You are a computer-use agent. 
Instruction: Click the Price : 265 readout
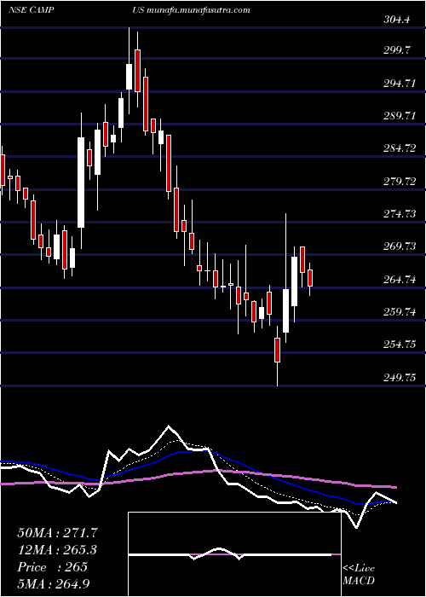coord(53,567)
